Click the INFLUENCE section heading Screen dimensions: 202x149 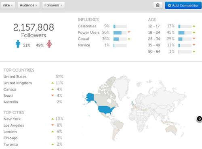(x=88, y=20)
